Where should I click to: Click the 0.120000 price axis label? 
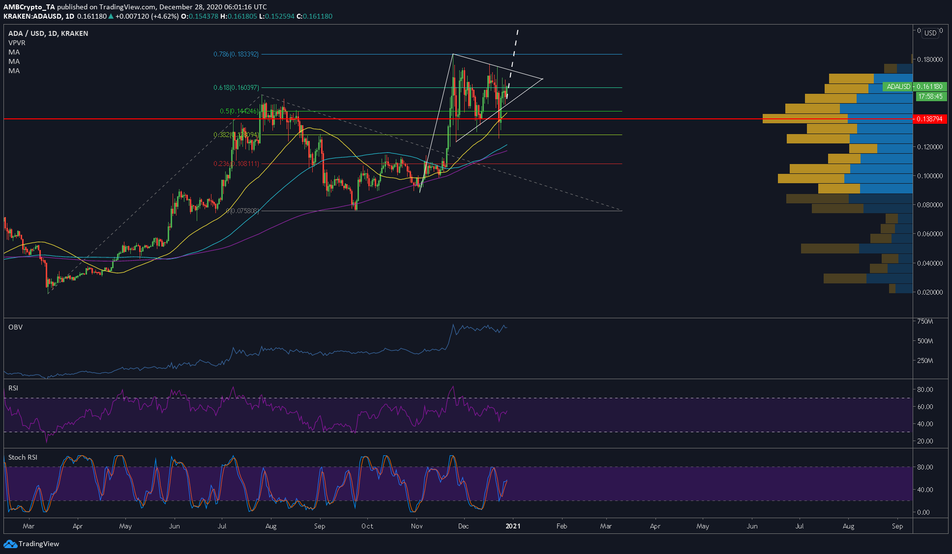coord(930,147)
